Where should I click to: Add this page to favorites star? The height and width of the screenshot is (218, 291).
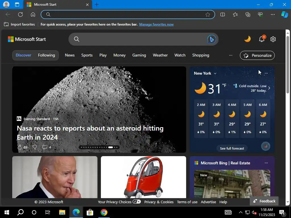[208, 14]
